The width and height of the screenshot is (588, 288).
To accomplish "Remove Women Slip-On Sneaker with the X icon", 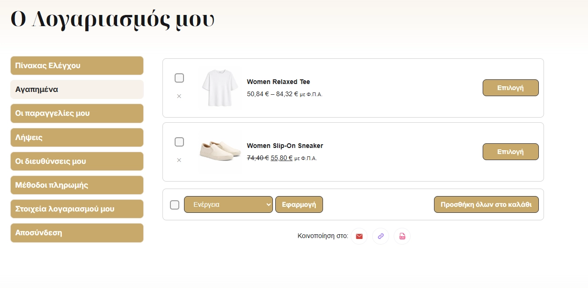I will click(x=179, y=160).
